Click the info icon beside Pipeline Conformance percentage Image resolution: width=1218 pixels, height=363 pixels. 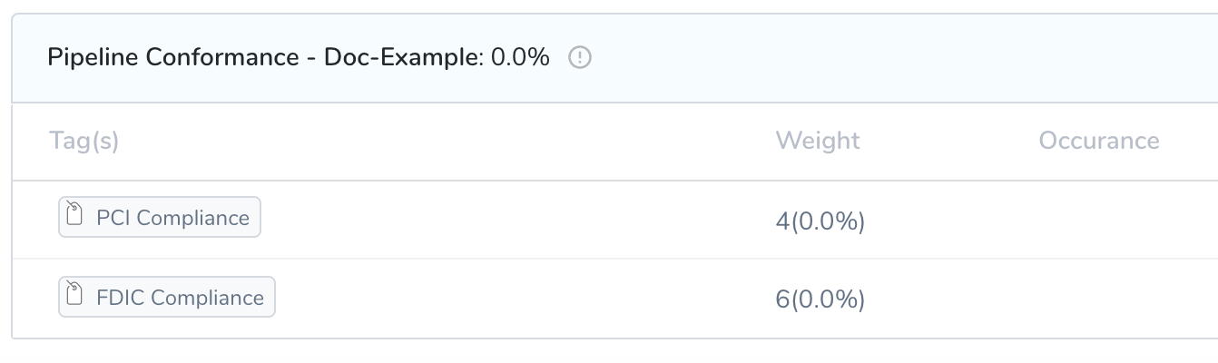579,58
